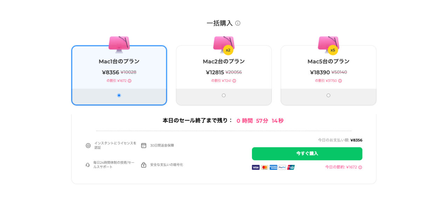Click the Visa payment icon
Image resolution: width=448 pixels, height=203 pixels.
tap(255, 167)
